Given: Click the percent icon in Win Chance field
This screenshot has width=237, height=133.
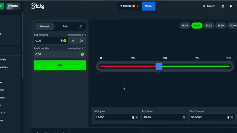Looking at the screenshot, I should 231,117.
